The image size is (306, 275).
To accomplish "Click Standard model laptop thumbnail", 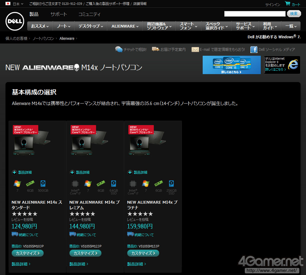I will (x=31, y=140).
